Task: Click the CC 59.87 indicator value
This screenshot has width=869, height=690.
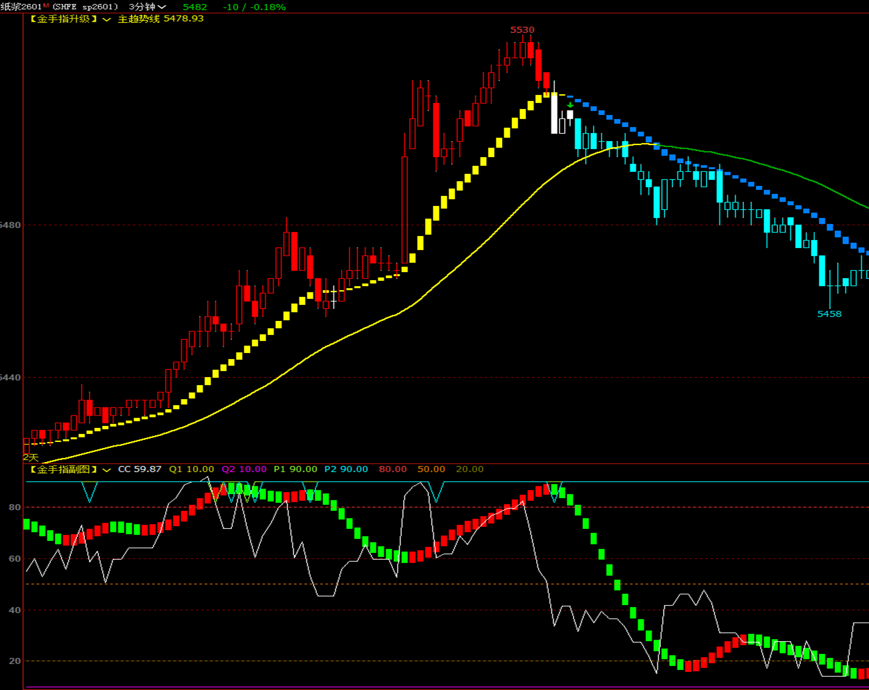Action: (x=140, y=469)
